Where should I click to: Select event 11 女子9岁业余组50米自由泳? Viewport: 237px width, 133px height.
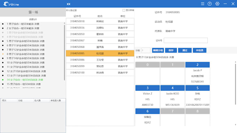(x=25, y=67)
